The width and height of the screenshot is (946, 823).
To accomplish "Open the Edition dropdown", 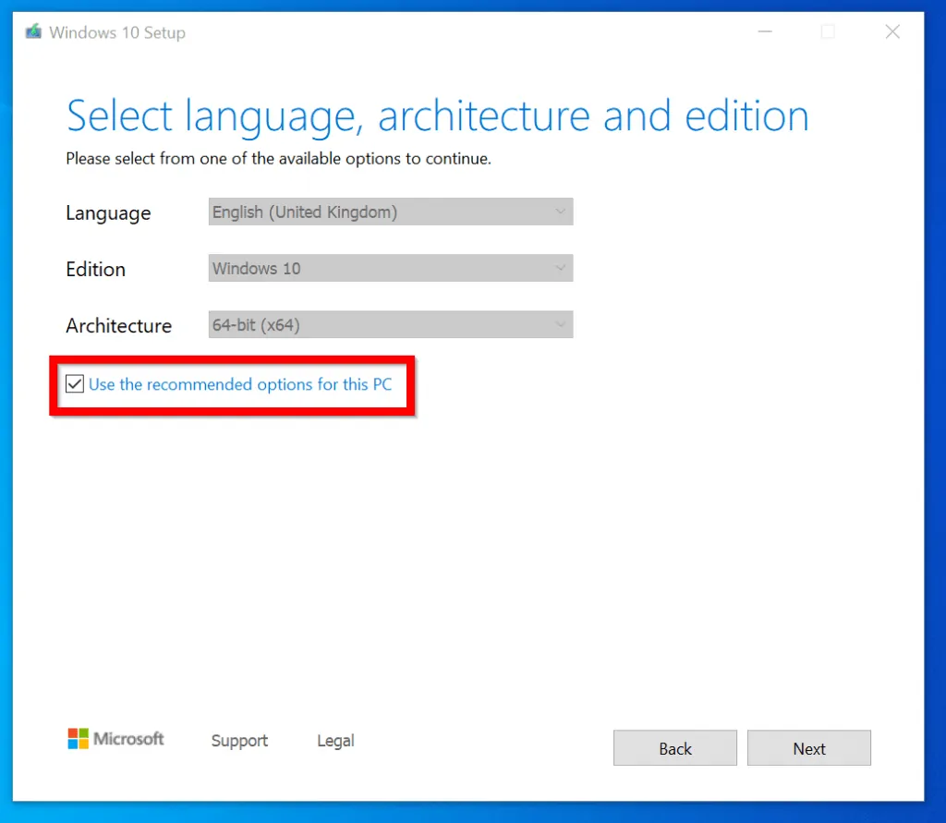I will [x=391, y=268].
